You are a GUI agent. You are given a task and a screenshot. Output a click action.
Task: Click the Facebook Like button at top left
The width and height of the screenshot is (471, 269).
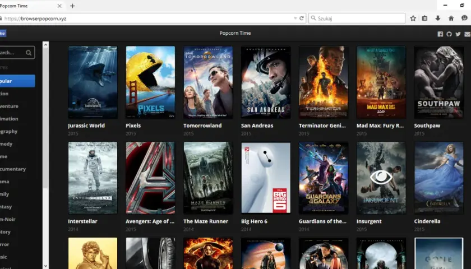coord(3,33)
